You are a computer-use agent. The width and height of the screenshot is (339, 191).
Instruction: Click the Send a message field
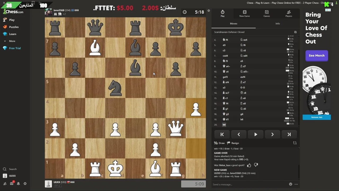249,184
